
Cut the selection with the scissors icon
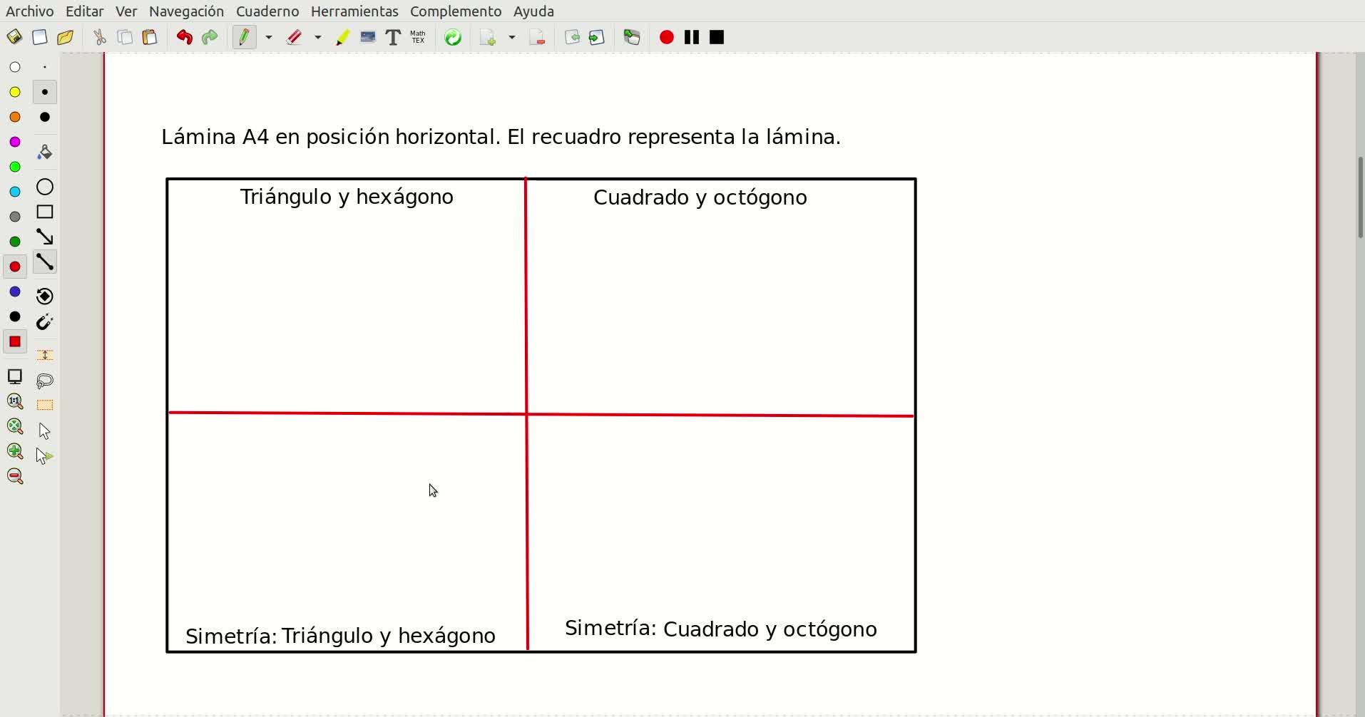click(x=100, y=37)
